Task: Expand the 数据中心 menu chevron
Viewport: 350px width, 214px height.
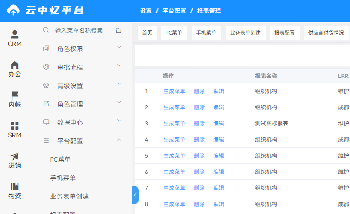Action: [x=119, y=121]
